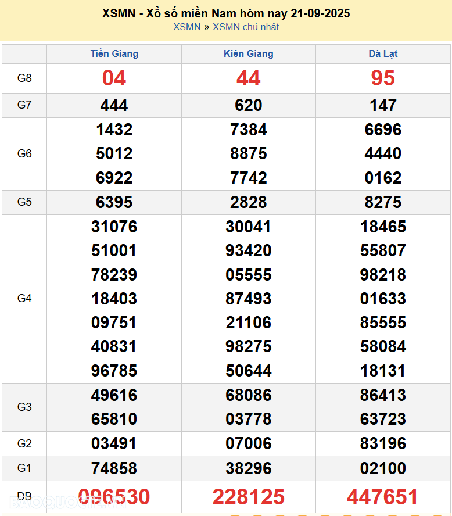Click Kiên Giang G2 number 07006
452x516 pixels.
click(248, 444)
